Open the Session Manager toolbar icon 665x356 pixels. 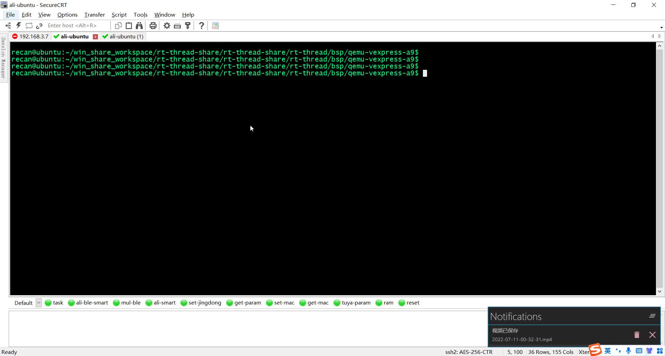(x=8, y=26)
